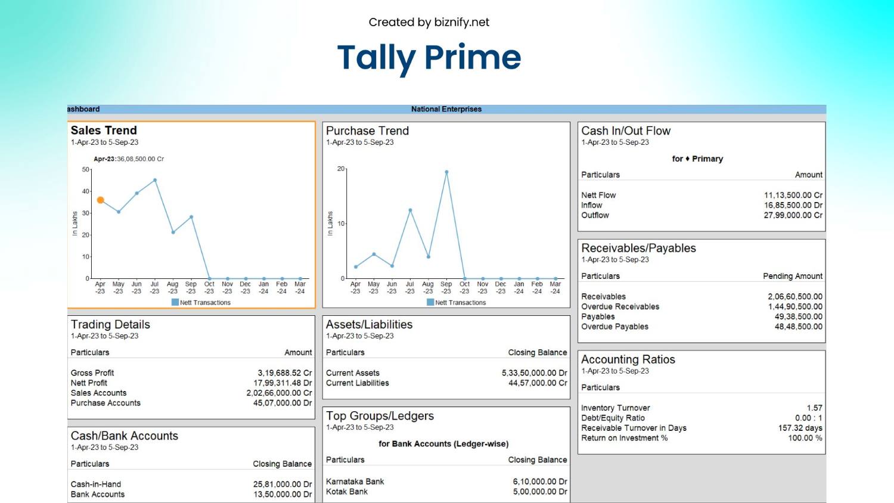Select the Return on Investment % row

(x=701, y=438)
